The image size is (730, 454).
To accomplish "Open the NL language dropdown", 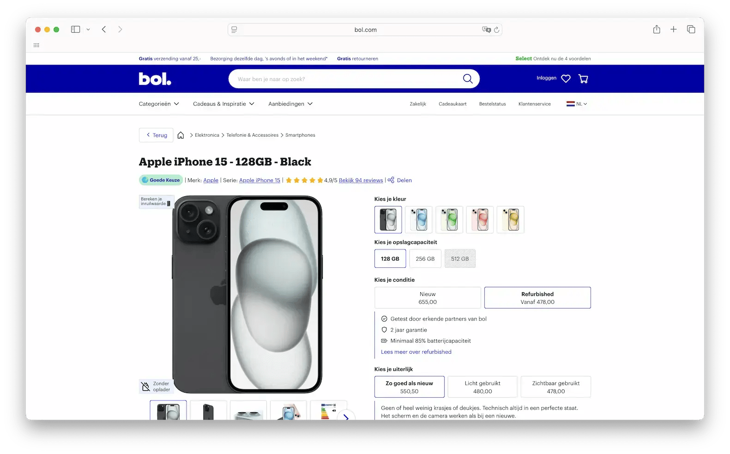I will coord(577,104).
